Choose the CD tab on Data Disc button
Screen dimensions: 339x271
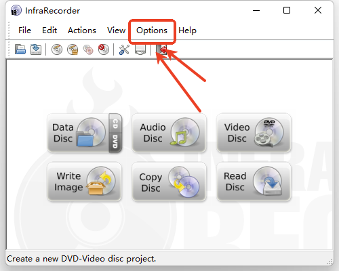point(115,123)
